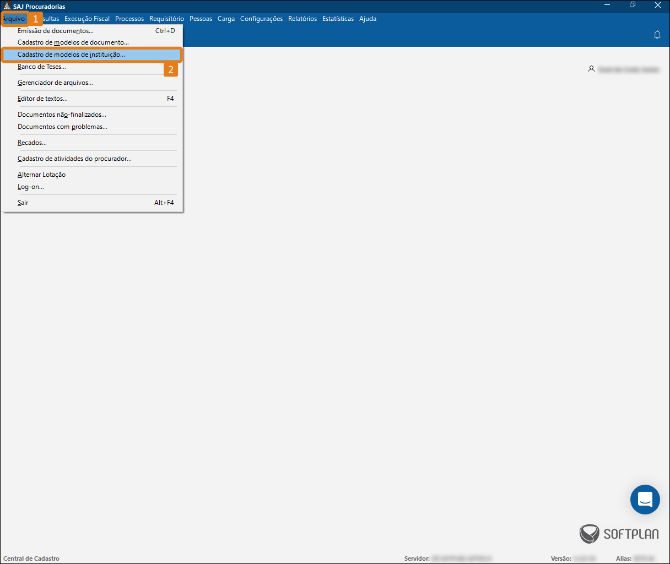Image resolution: width=670 pixels, height=564 pixels.
Task: Open Recados menu item
Action: [32, 143]
